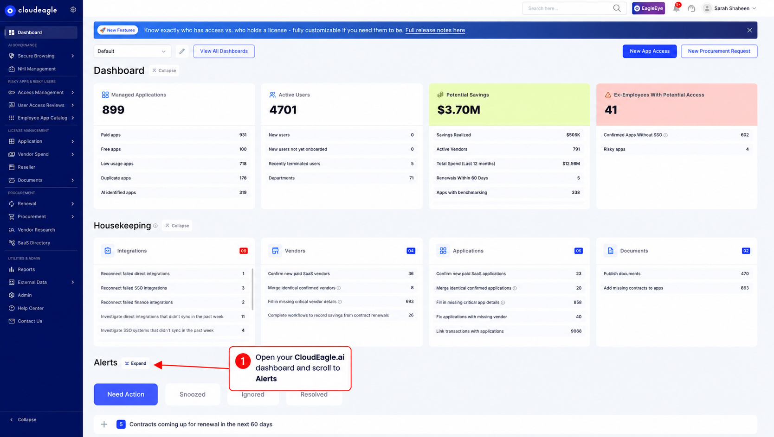Screen dimensions: 774x437
Task: Click the SaaS Directory sidebar icon
Action: pyautogui.click(x=12, y=243)
